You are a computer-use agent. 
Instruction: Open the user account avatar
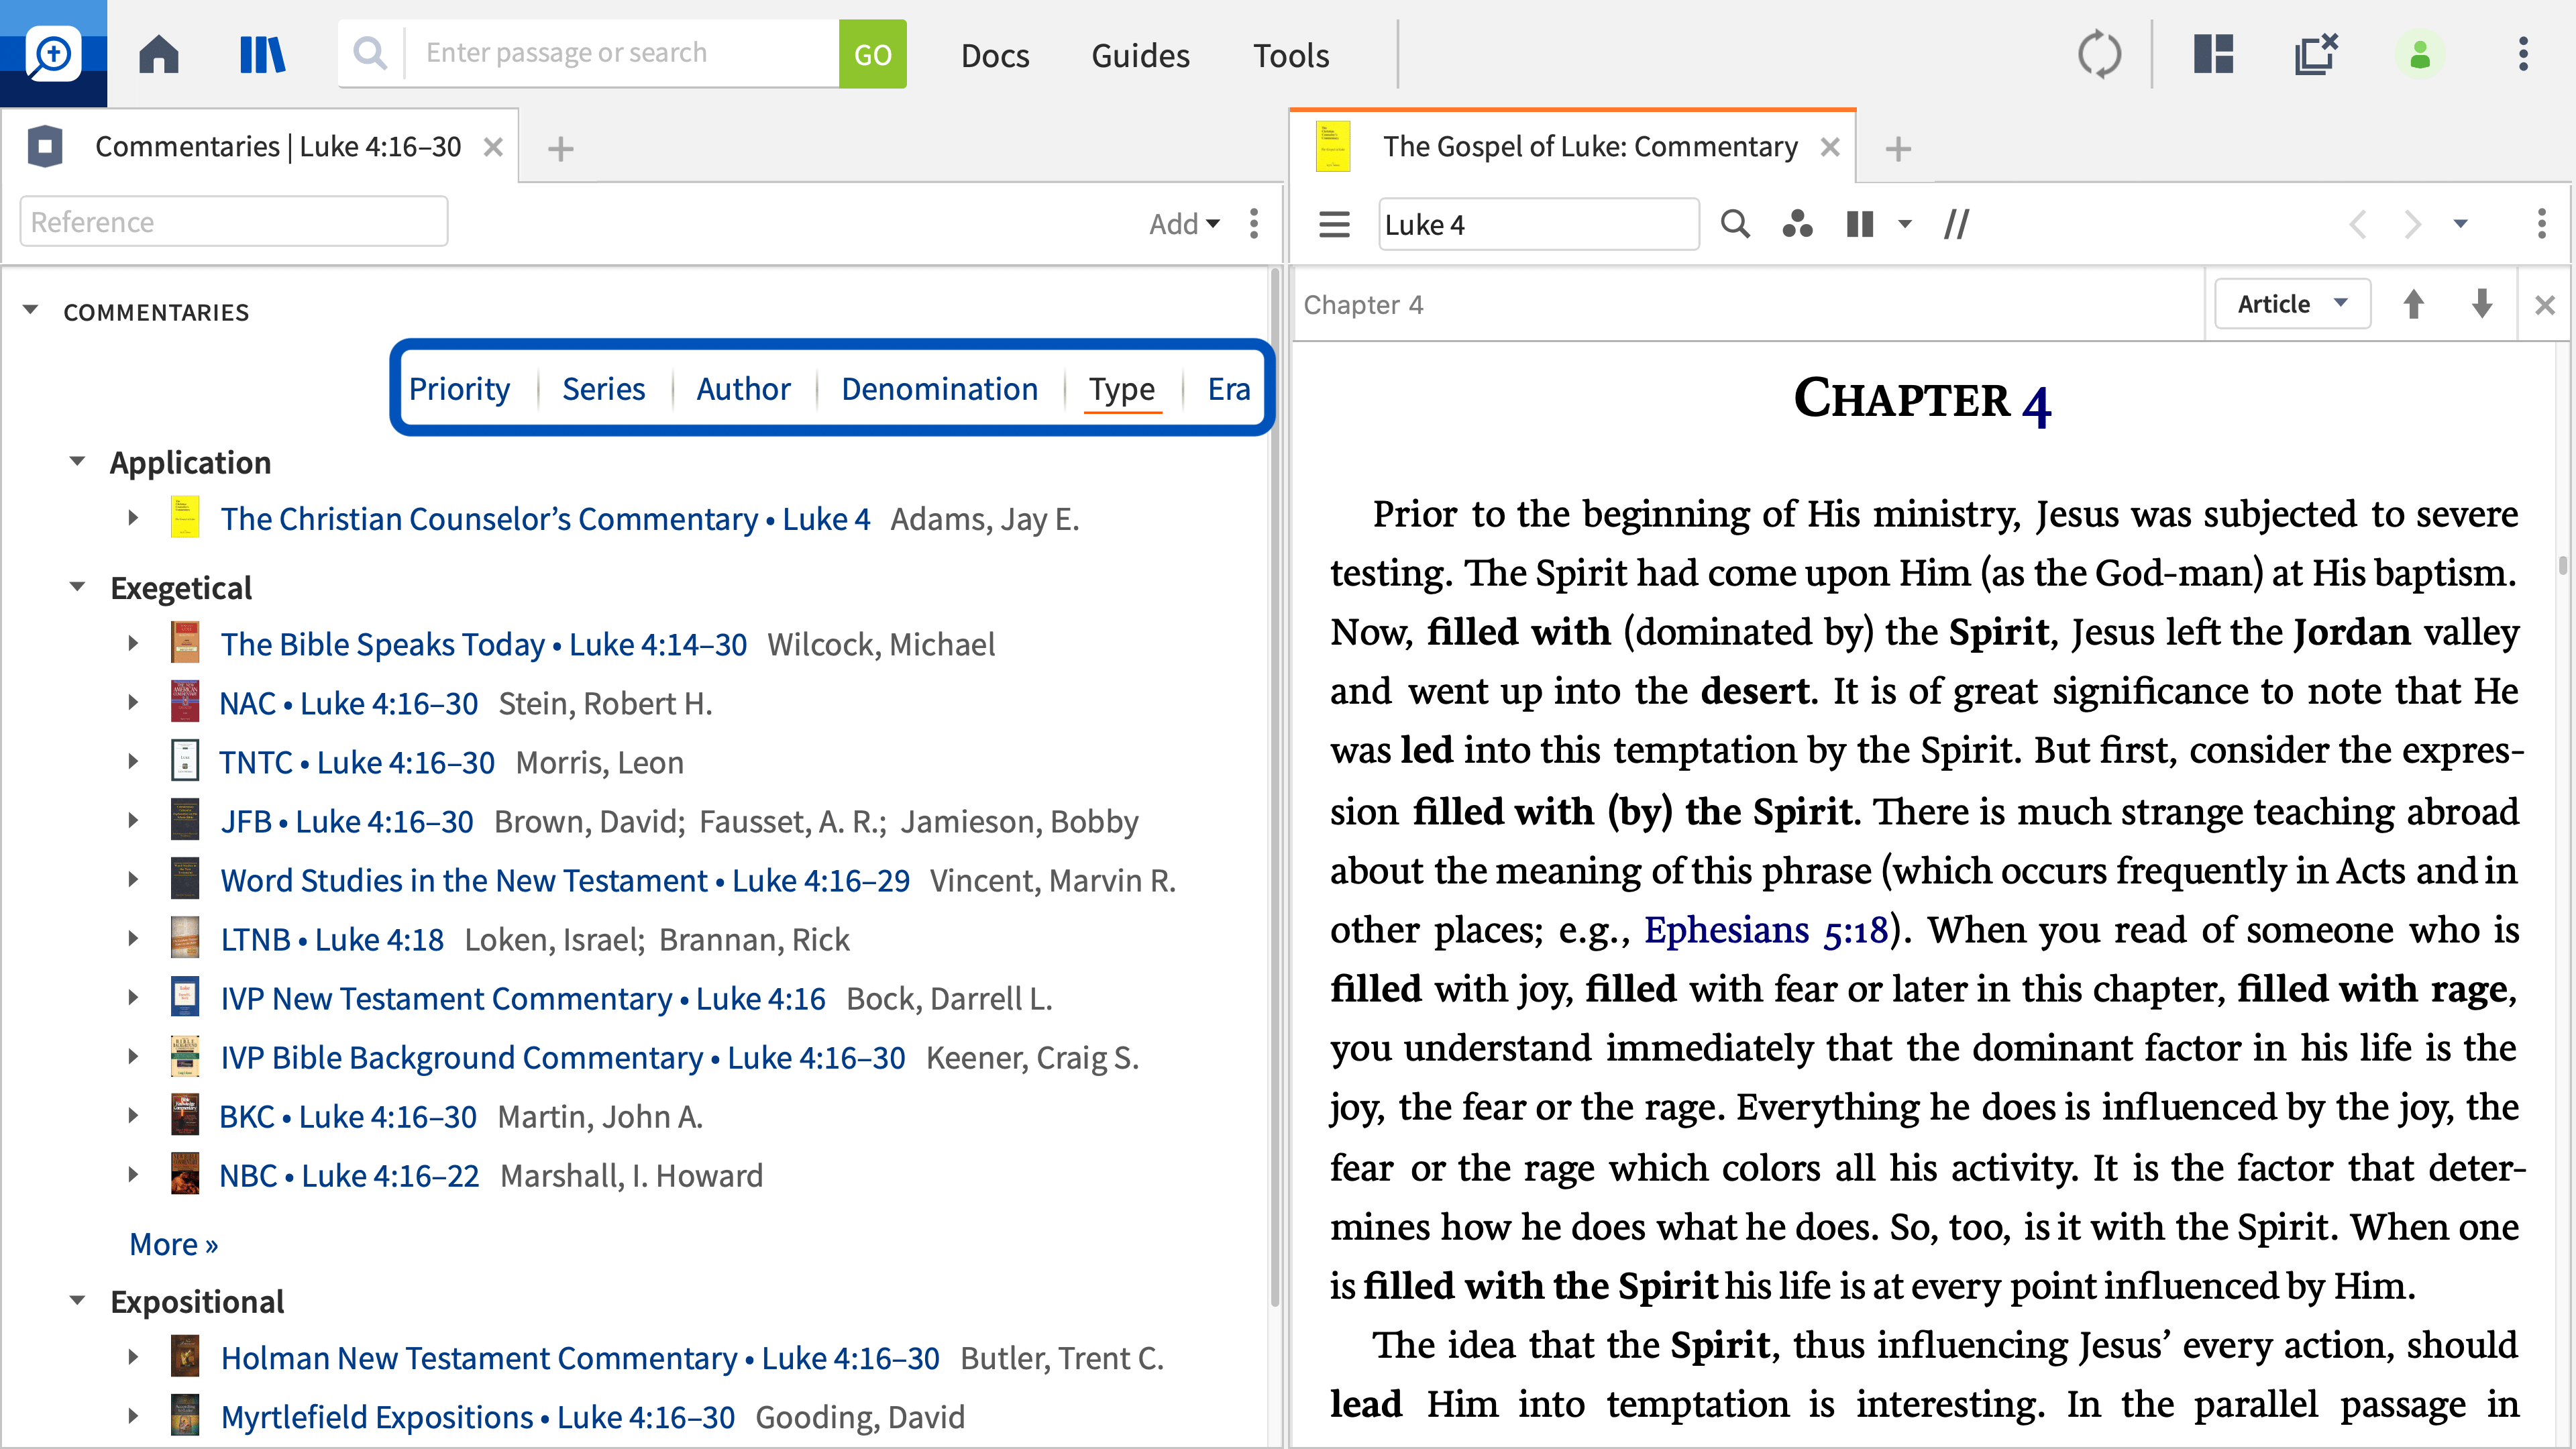click(2419, 54)
